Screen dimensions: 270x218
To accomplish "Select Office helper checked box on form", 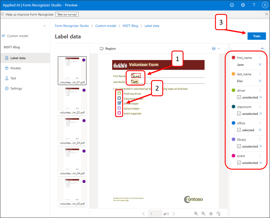I will pos(119,103).
